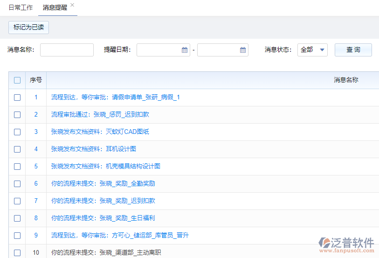
Task: Open end date calendar picker icon
Action: pos(243,50)
